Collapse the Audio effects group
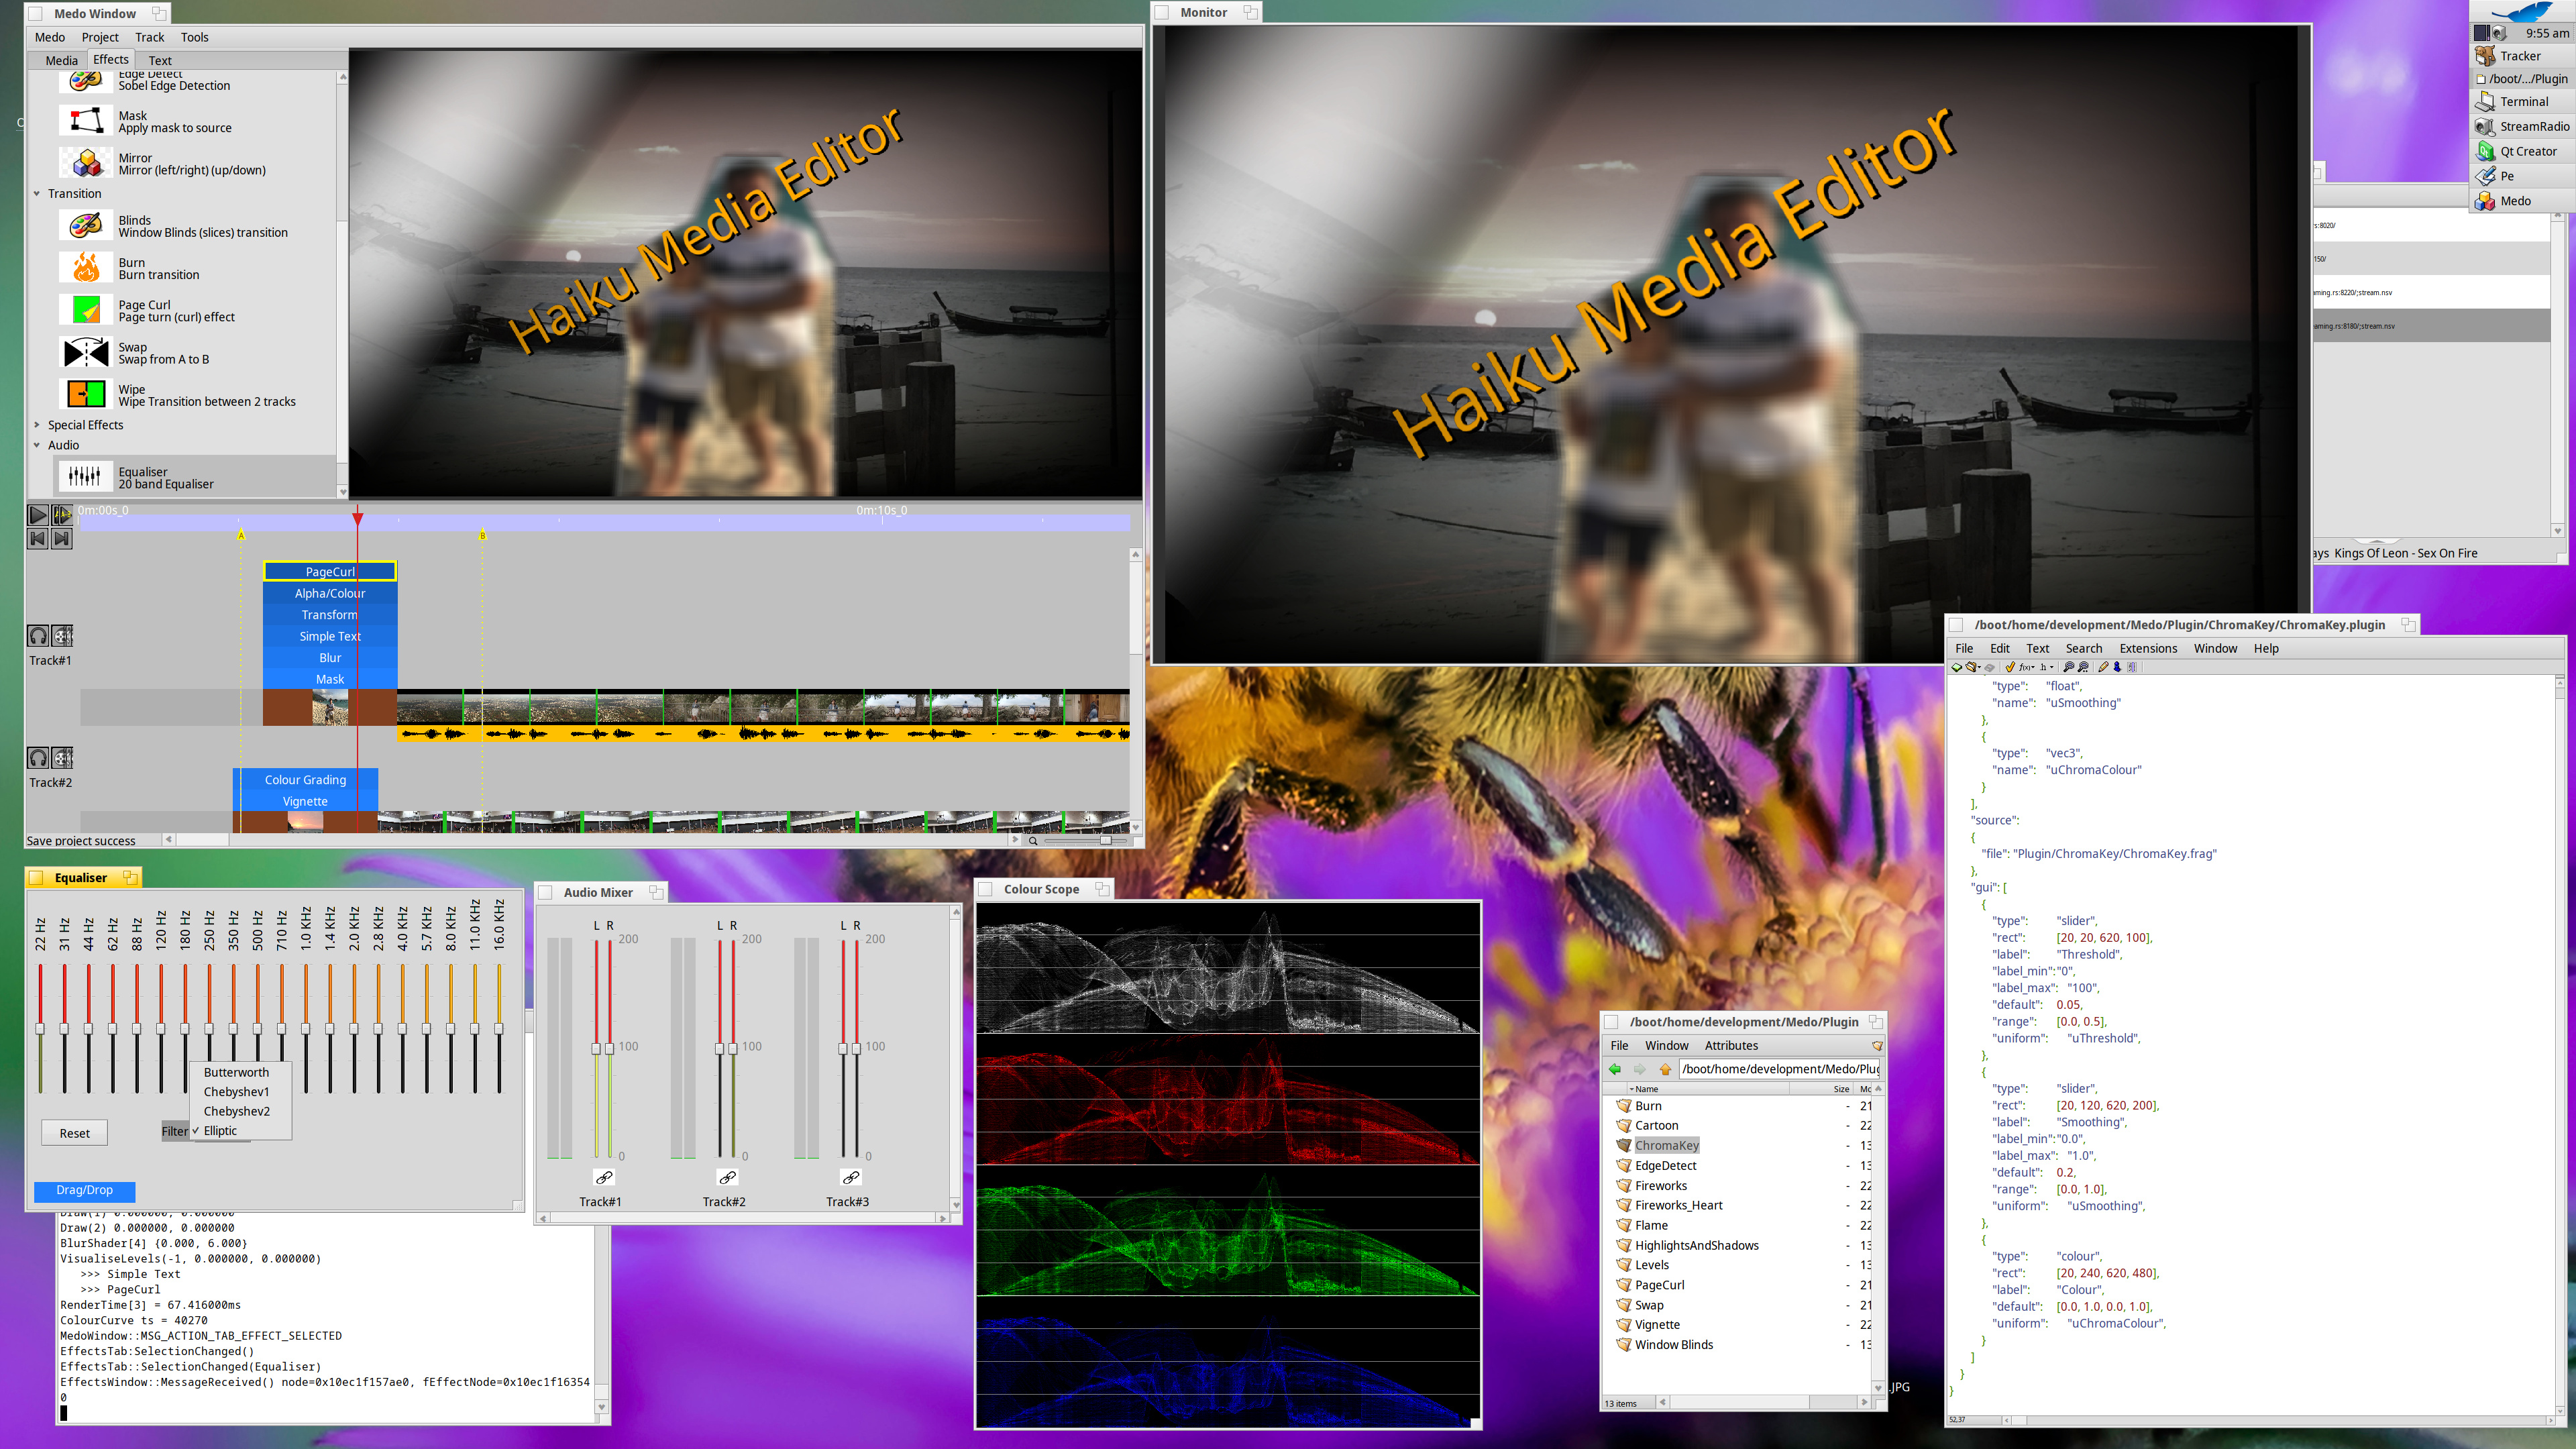Image resolution: width=2576 pixels, height=1449 pixels. 37,445
